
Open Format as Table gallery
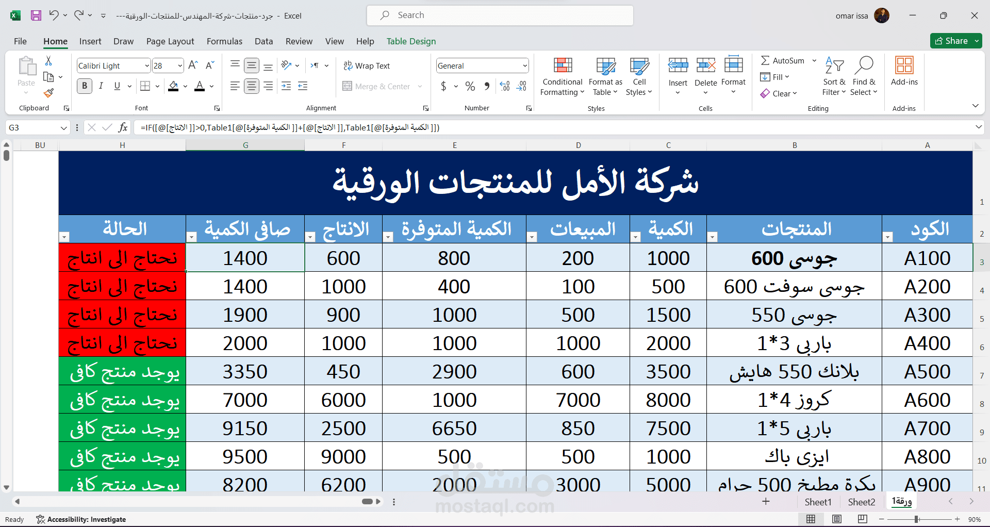(605, 76)
